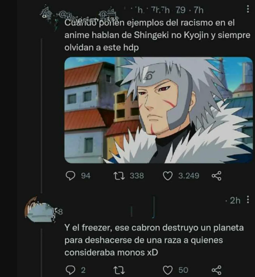Open the reply icon with 94 replies

click(x=70, y=176)
